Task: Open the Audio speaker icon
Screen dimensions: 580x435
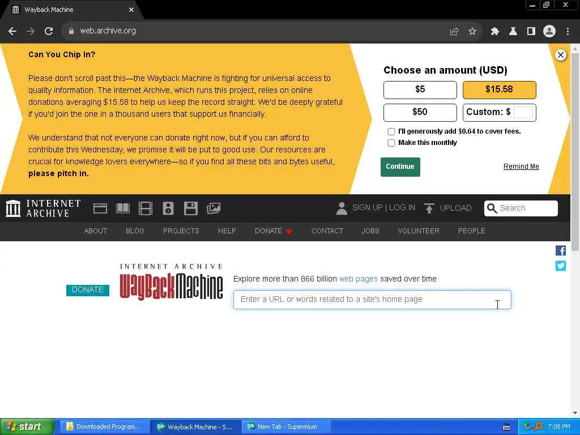Action: pyautogui.click(x=168, y=208)
